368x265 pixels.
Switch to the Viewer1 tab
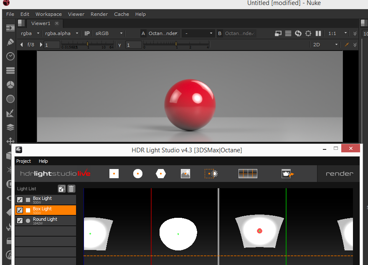tap(41, 23)
